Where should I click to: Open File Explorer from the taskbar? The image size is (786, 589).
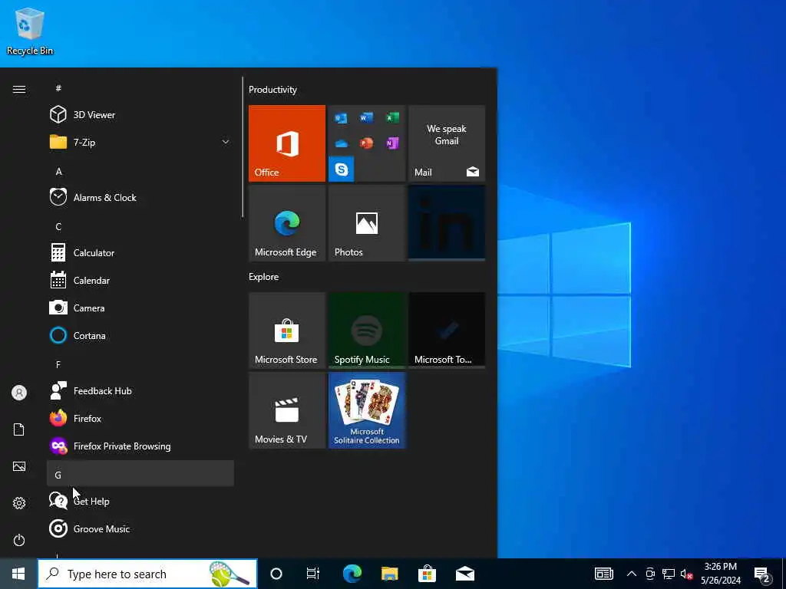click(389, 574)
